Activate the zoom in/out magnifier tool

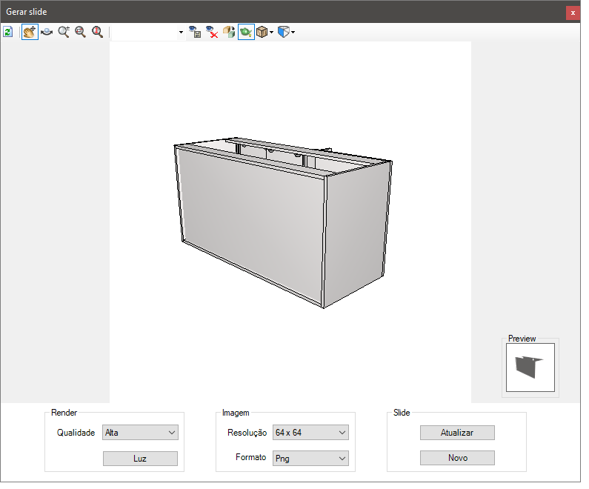[x=64, y=32]
